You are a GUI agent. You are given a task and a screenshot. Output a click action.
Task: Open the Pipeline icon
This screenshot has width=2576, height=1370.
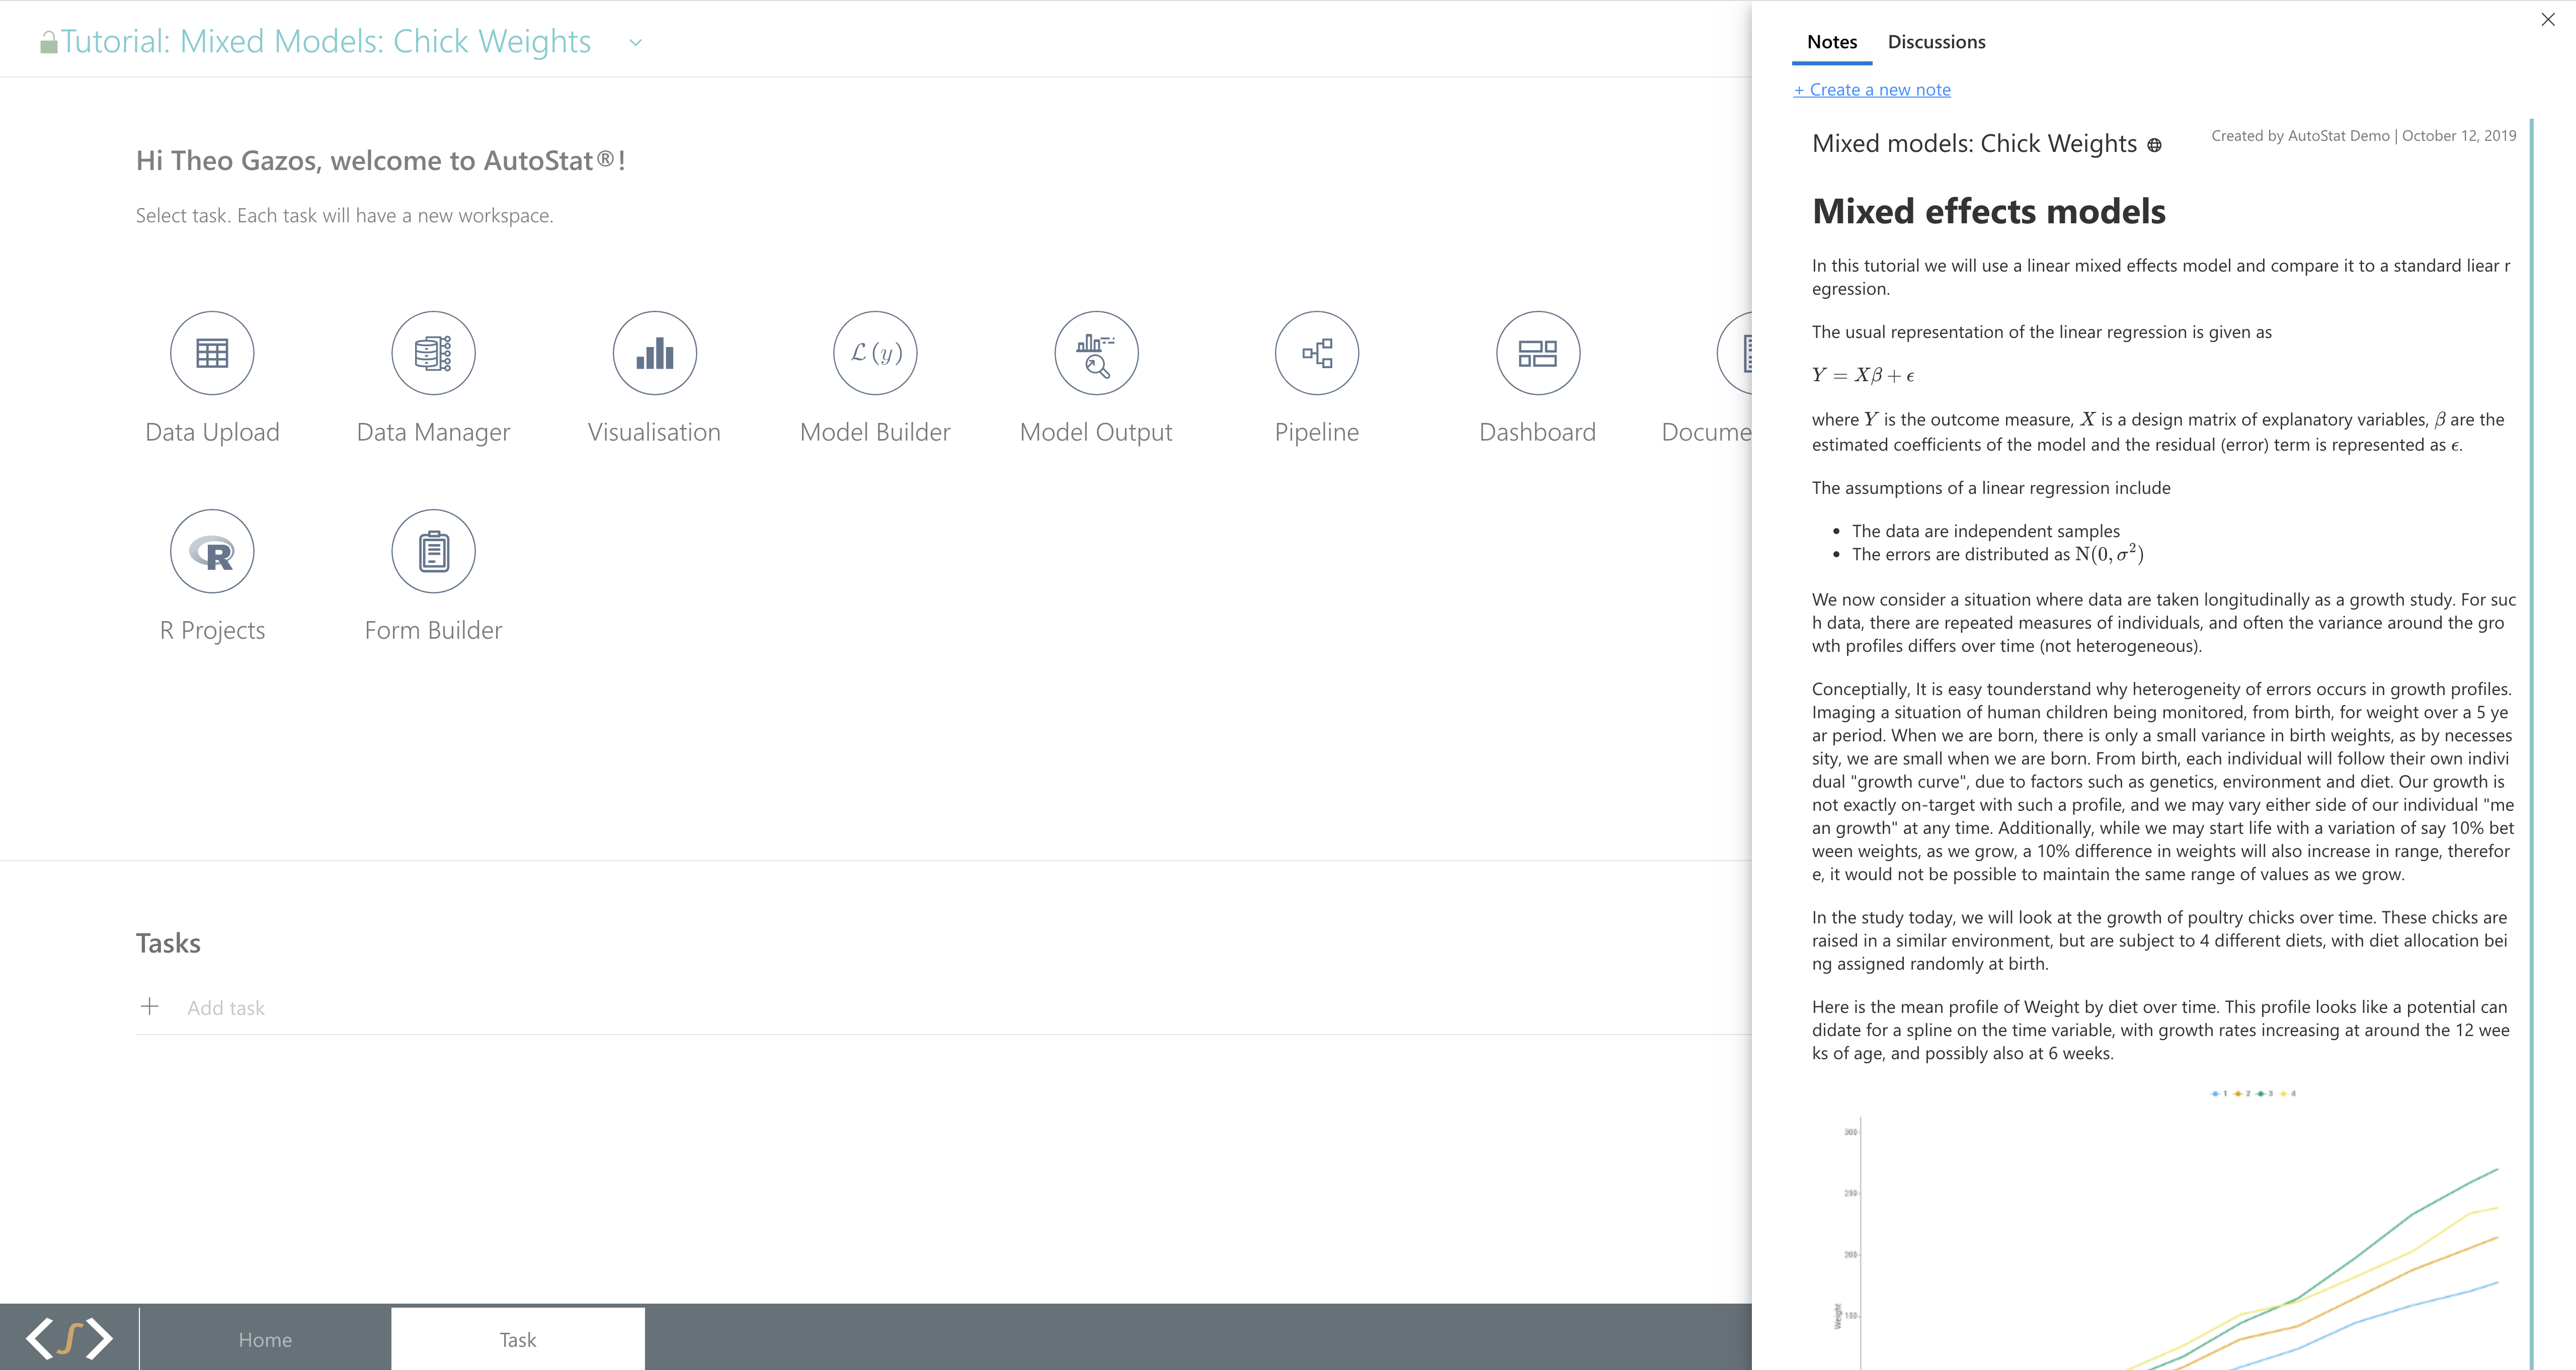tap(1317, 353)
